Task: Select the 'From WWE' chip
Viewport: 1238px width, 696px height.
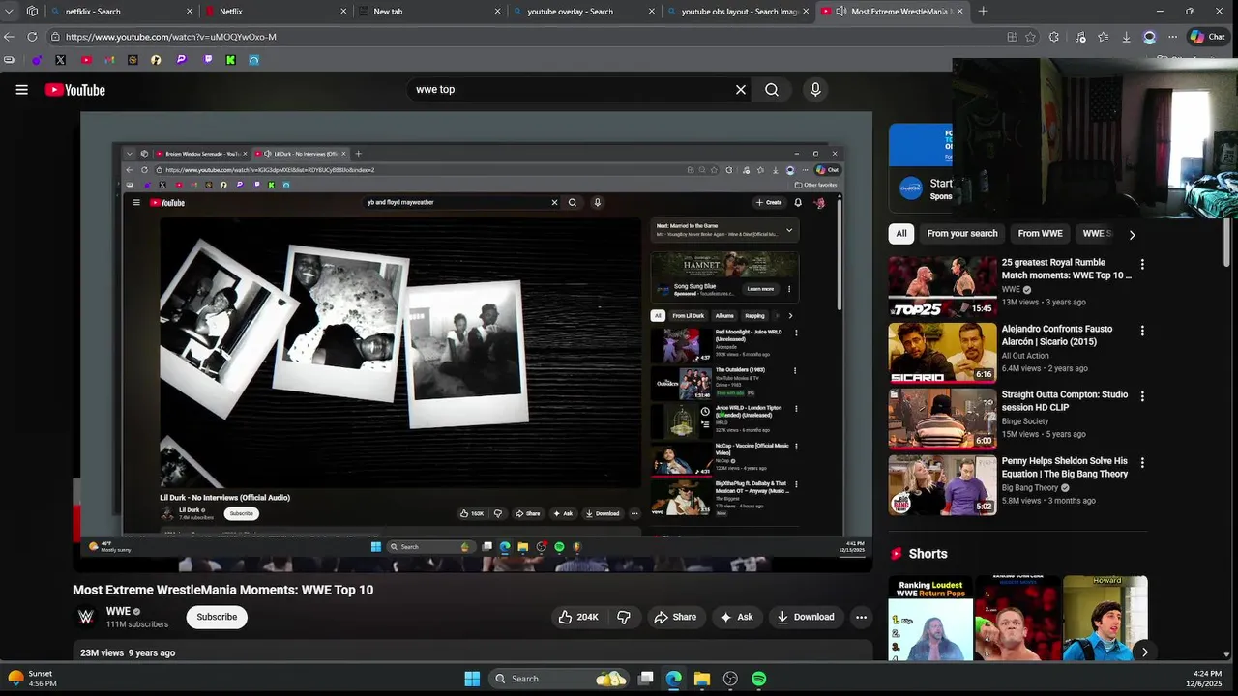Action: pos(1041,234)
